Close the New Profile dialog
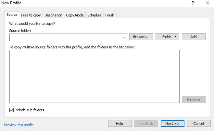The image size is (214, 131). 208,3
